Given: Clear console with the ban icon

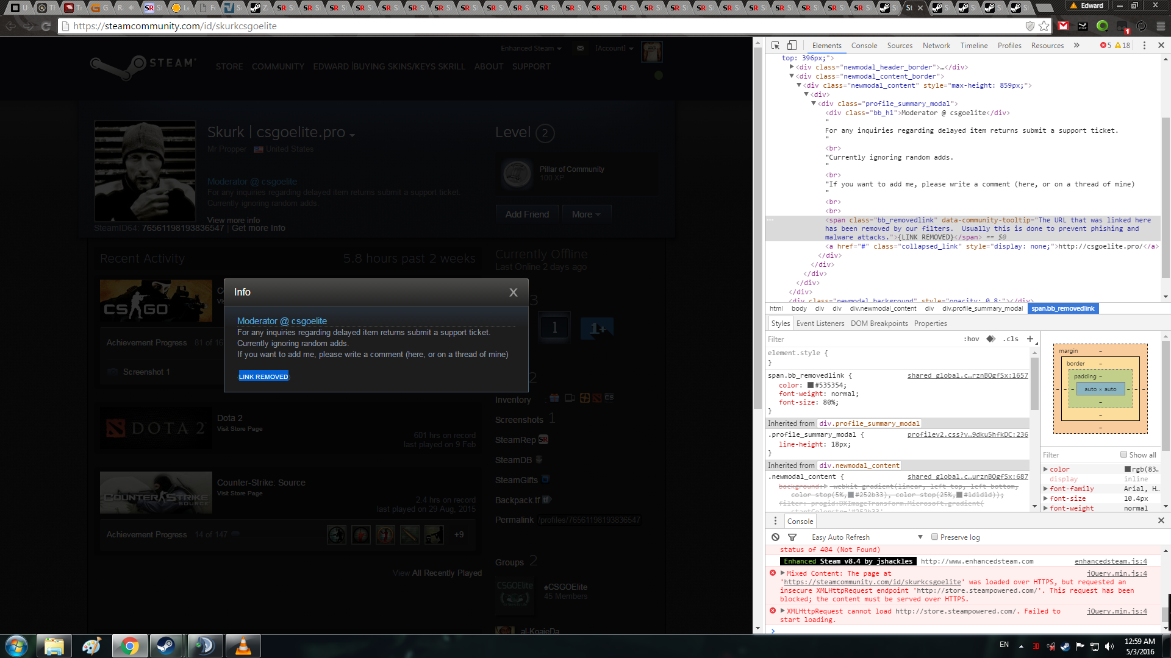Looking at the screenshot, I should tap(775, 537).
